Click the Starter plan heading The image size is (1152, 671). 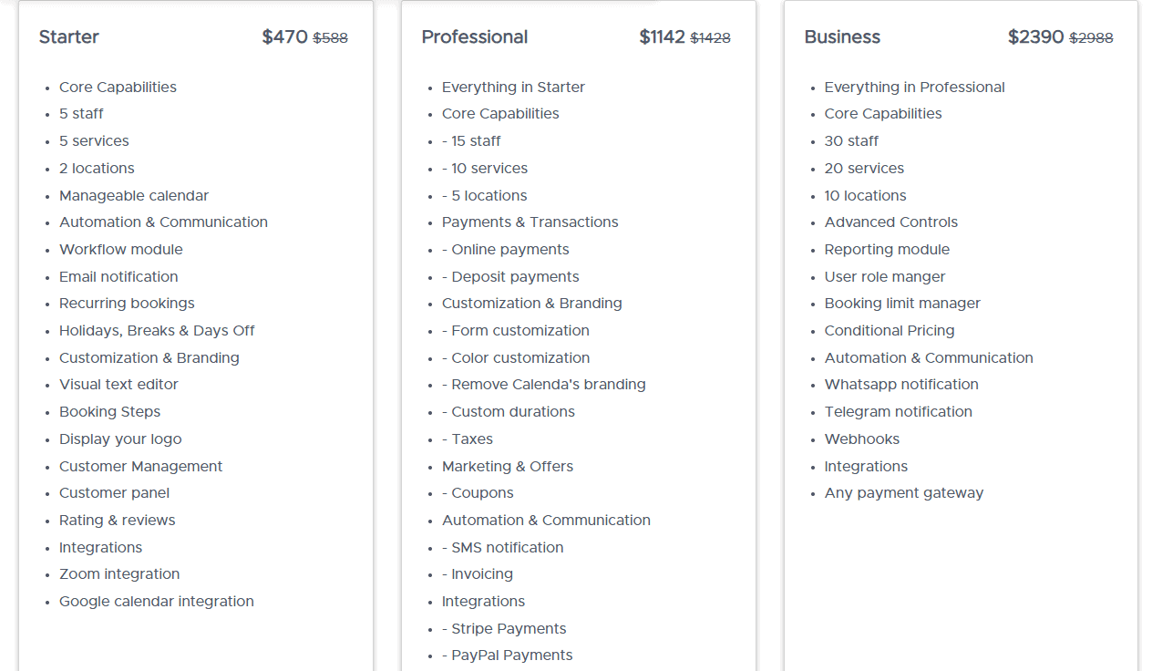69,37
